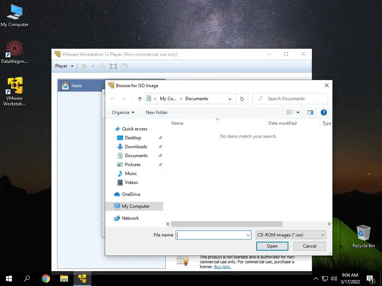Viewport: 382px width, 286px height.
Task: Select the DataWagon desktop shortcut
Action: 15,52
